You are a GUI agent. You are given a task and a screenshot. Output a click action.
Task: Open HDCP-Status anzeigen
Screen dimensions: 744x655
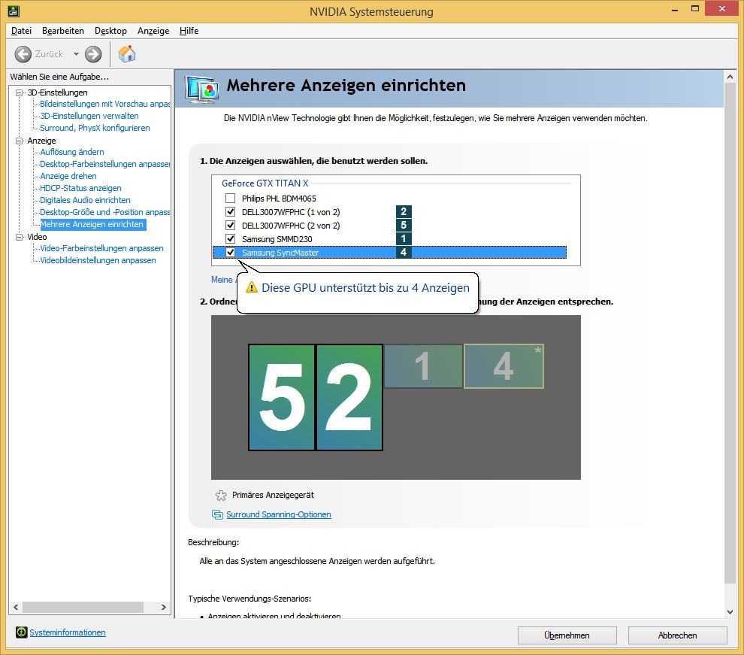coord(80,188)
